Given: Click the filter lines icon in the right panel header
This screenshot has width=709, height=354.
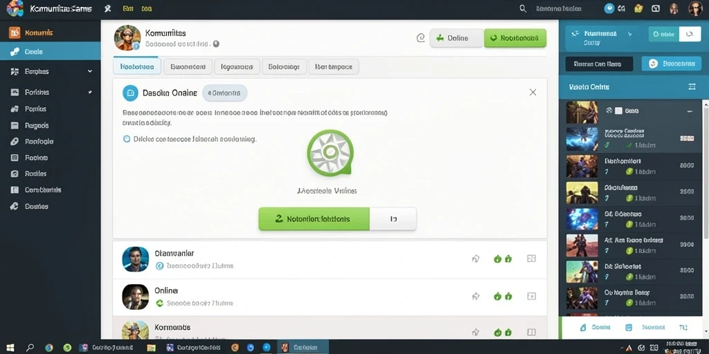Looking at the screenshot, I should pos(692,86).
